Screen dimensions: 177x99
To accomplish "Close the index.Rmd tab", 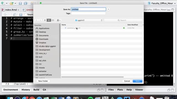I will click(x=18, y=10).
